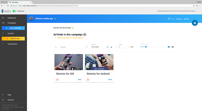Open the Ad Units sidebar item

[11, 34]
